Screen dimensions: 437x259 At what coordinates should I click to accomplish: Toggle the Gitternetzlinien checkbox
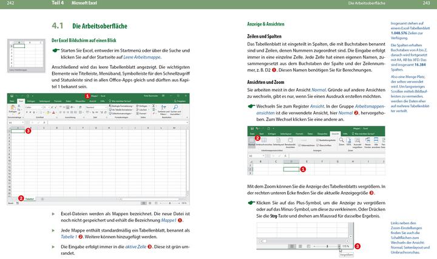(x=300, y=145)
